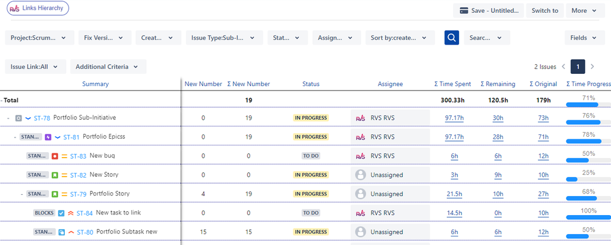
Task: Click the IN PROGRESS status of ST-80
Action: pos(311,232)
